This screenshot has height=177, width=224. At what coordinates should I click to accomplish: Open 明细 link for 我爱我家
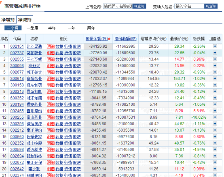(x=51, y=136)
